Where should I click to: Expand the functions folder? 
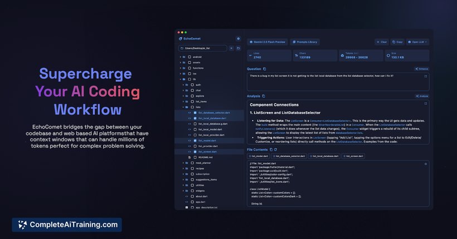tap(181, 68)
